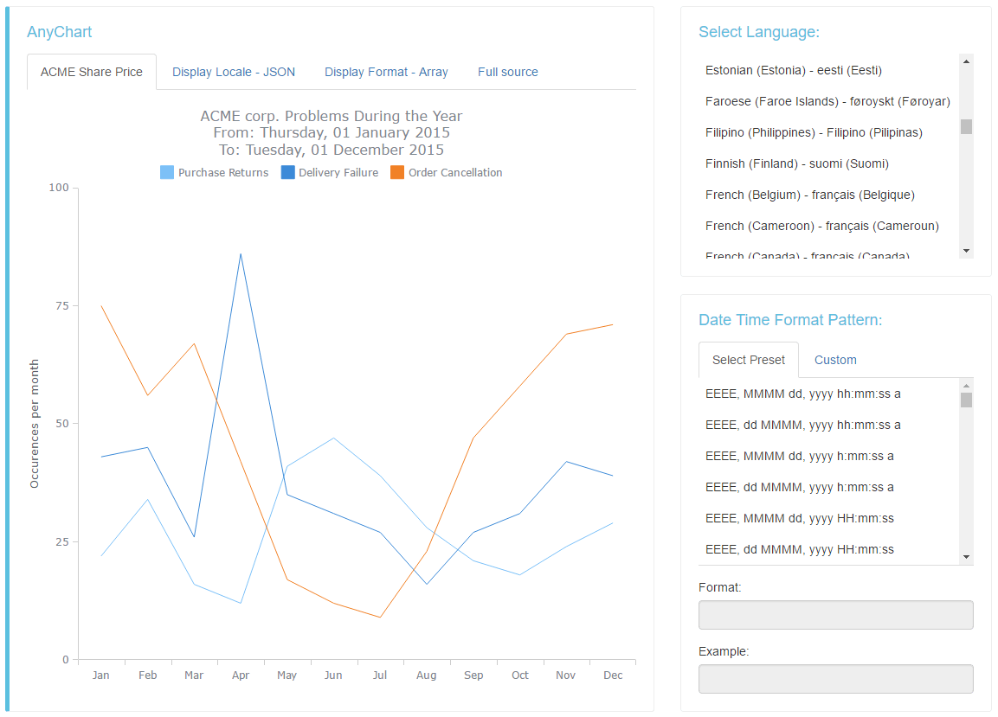The width and height of the screenshot is (998, 717).
Task: Click the preset list scrollbar
Action: click(x=966, y=398)
